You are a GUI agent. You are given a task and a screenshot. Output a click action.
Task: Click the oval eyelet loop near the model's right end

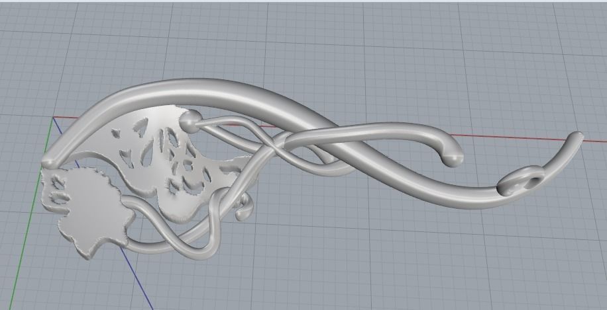click(521, 180)
